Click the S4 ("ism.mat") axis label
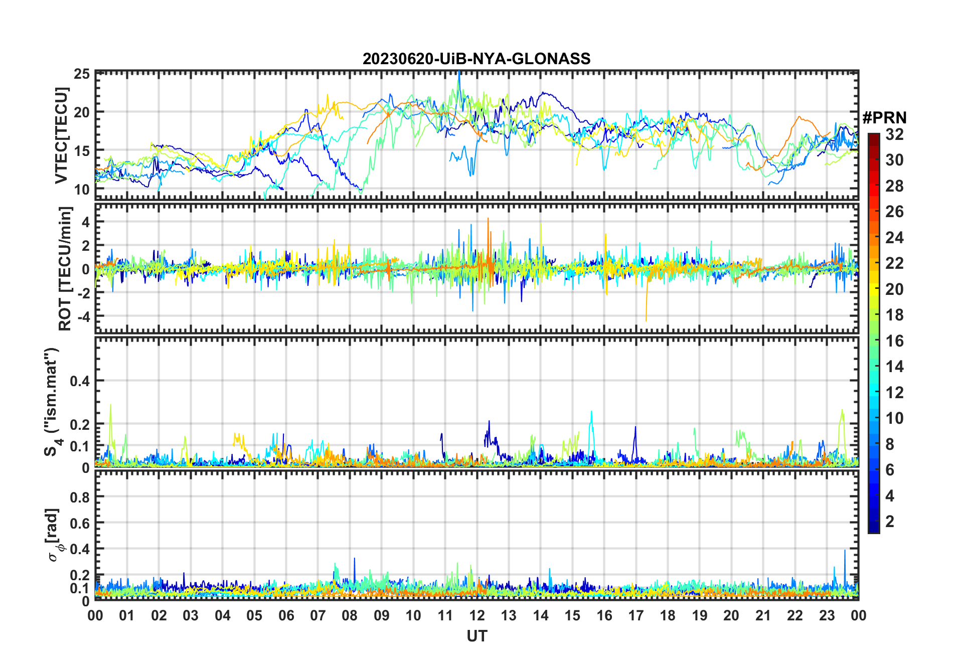 pos(52,402)
